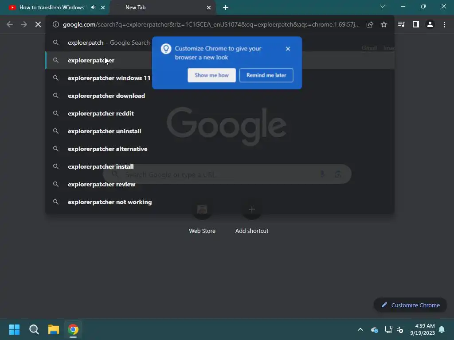Click Chrome icon in taskbar
The width and height of the screenshot is (454, 340).
pos(73,329)
